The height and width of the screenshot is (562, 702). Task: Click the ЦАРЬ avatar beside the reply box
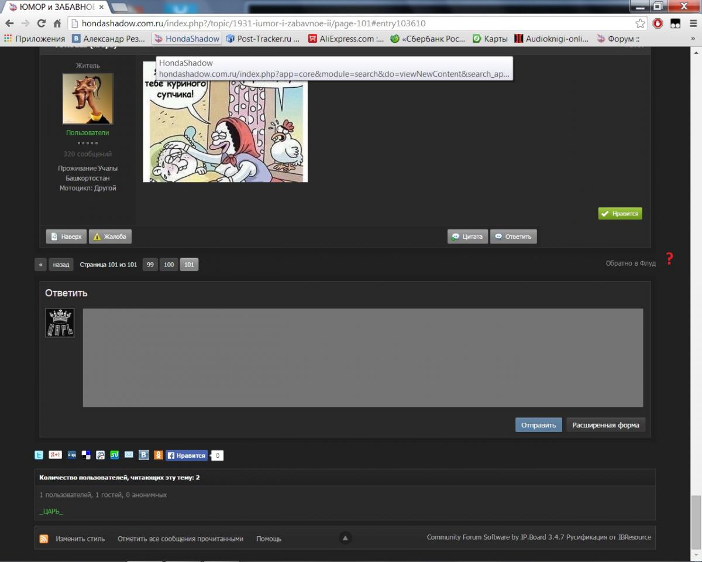(60, 323)
